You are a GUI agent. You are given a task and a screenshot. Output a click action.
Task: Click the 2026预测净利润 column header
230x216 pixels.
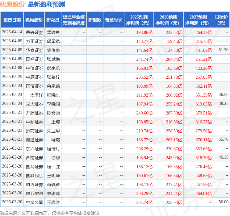[169, 20]
